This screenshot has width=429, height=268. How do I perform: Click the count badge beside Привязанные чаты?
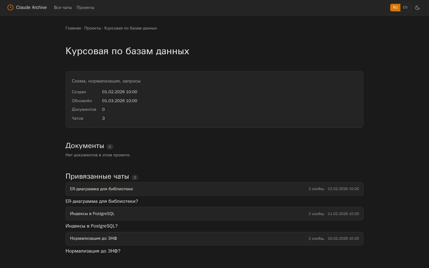click(x=135, y=177)
